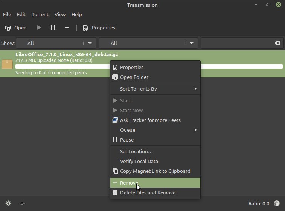
Task: Select Set Location… in the context menu
Action: (155, 152)
